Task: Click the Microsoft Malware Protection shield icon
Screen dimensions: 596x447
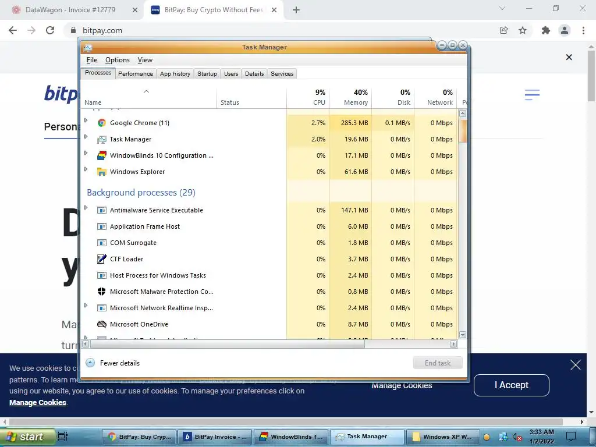Action: 101,292
